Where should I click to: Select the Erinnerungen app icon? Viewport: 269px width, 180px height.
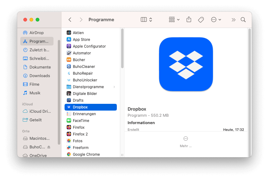coord(69,114)
